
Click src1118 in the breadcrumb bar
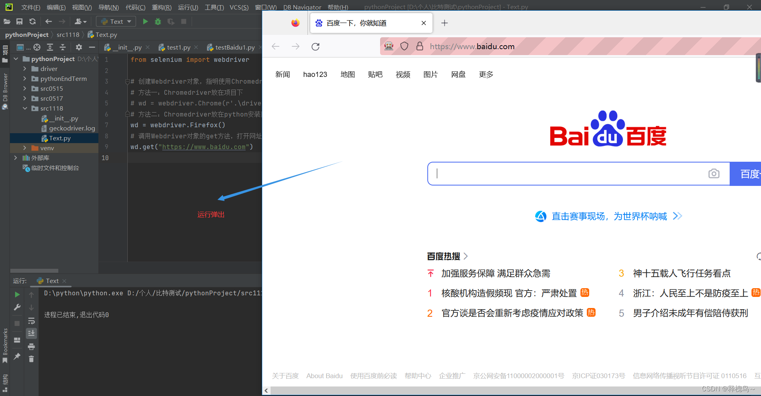coord(68,34)
